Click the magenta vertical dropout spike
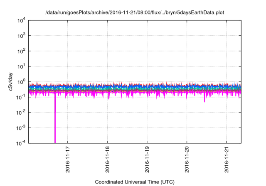This screenshot has height=186, width=266. click(55, 119)
